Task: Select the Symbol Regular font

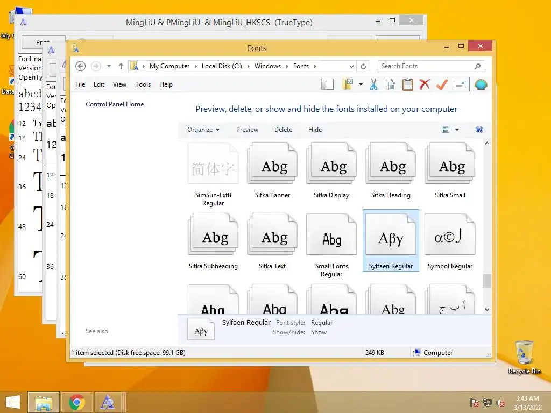Action: 450,241
